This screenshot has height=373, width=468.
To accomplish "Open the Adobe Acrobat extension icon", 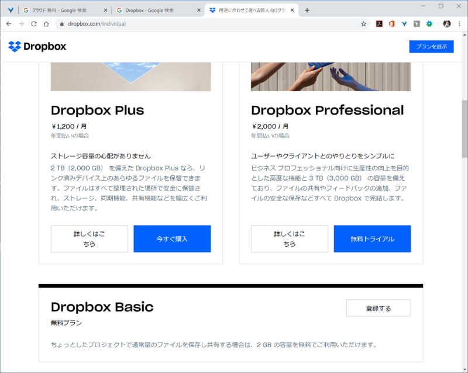I will coord(379,24).
